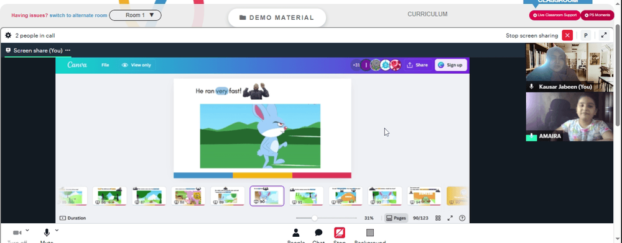Open Canva grid view icon
This screenshot has width=622, height=243.
pyautogui.click(x=438, y=218)
